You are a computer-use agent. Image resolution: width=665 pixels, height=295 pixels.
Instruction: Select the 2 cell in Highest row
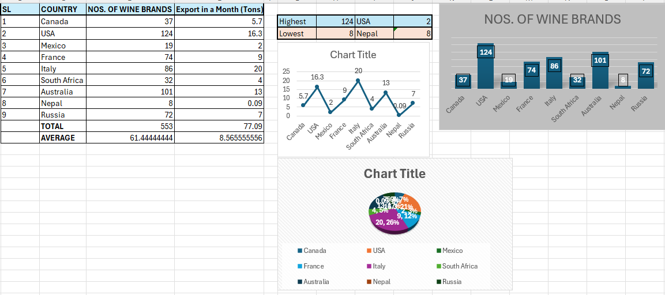tap(412, 22)
